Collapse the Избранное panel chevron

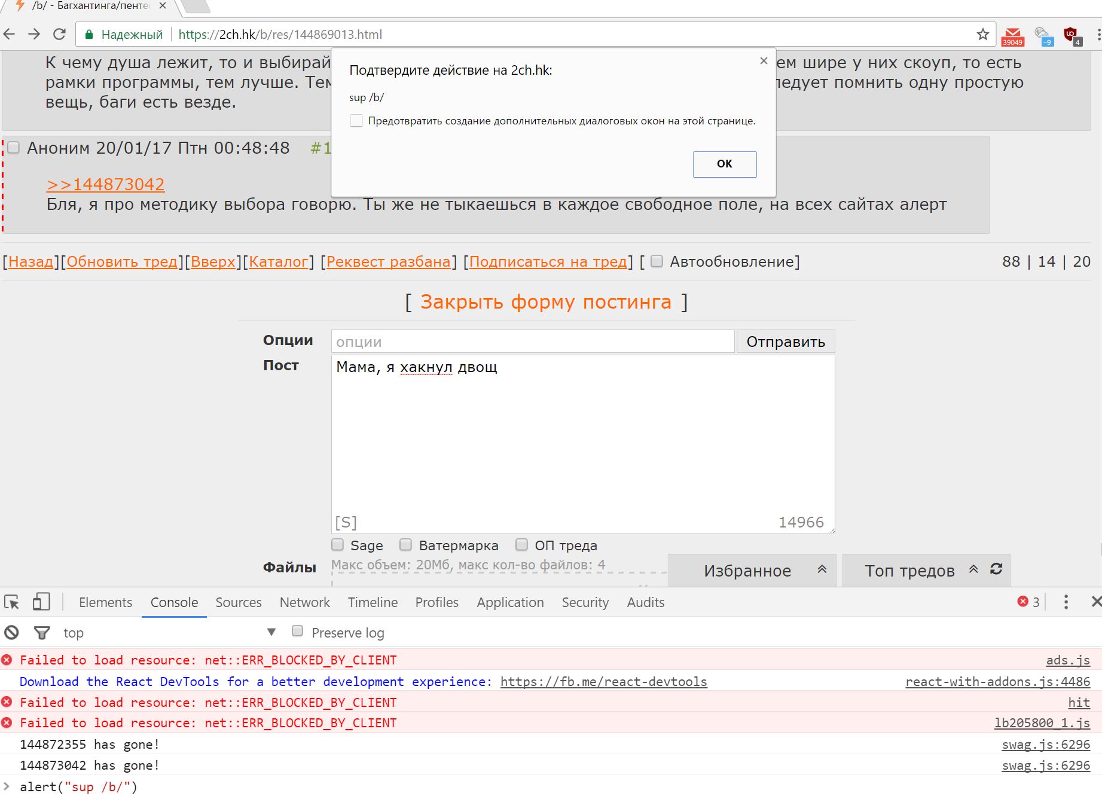coord(822,569)
